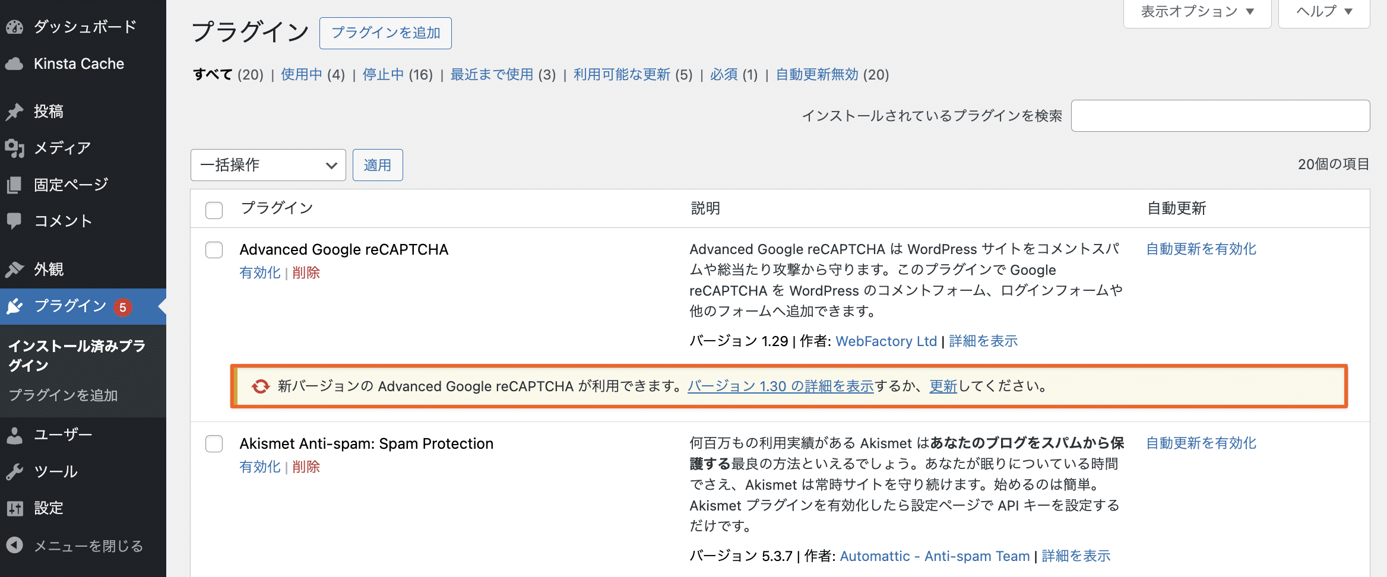Filter by 最近まで使用 (3) plugins

(x=503, y=75)
